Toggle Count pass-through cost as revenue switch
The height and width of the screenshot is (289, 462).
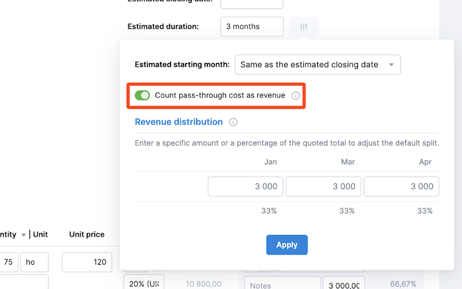tap(142, 95)
